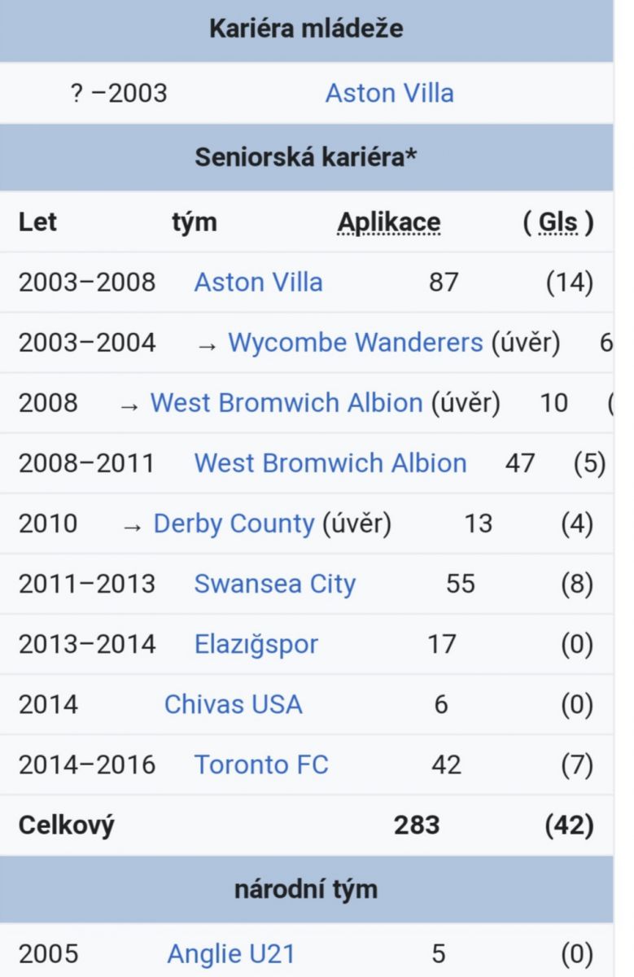
Task: Open the Anglie U21 link
Action: pyautogui.click(x=230, y=953)
